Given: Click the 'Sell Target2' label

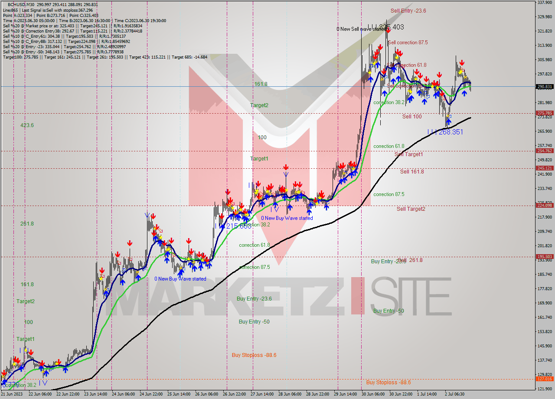Looking at the screenshot, I should pos(411,209).
